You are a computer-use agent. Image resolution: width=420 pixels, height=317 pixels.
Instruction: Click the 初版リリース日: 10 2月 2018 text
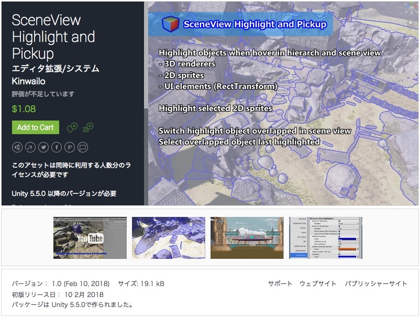pos(58,294)
